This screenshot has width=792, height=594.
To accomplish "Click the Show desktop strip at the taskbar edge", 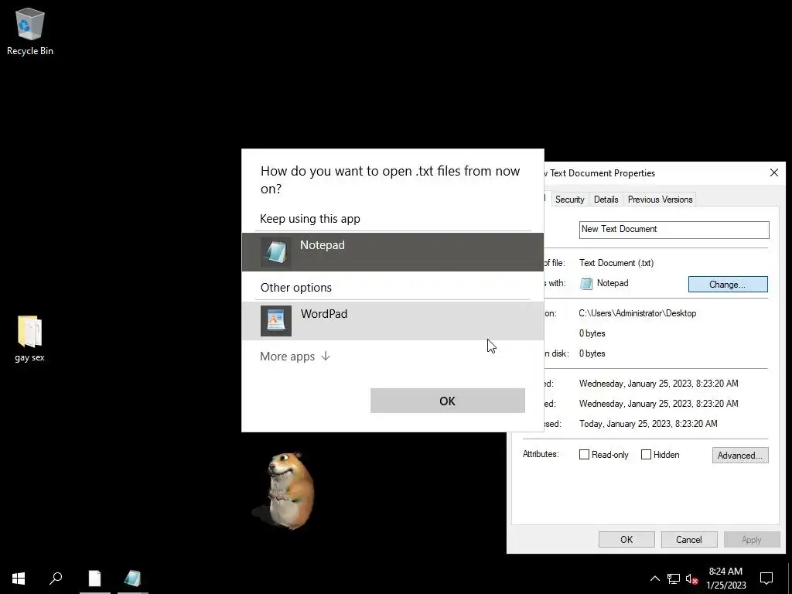I will click(790, 579).
